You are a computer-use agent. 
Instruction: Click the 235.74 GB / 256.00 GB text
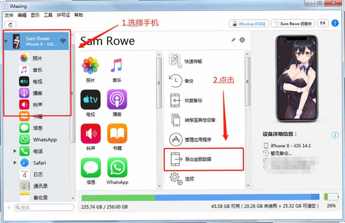(104, 207)
